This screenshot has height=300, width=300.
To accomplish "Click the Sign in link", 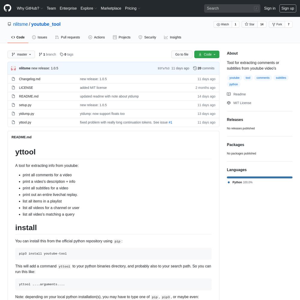I will click(270, 8).
